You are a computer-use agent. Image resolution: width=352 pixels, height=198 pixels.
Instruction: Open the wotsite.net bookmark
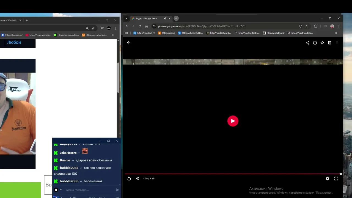pos(273,33)
